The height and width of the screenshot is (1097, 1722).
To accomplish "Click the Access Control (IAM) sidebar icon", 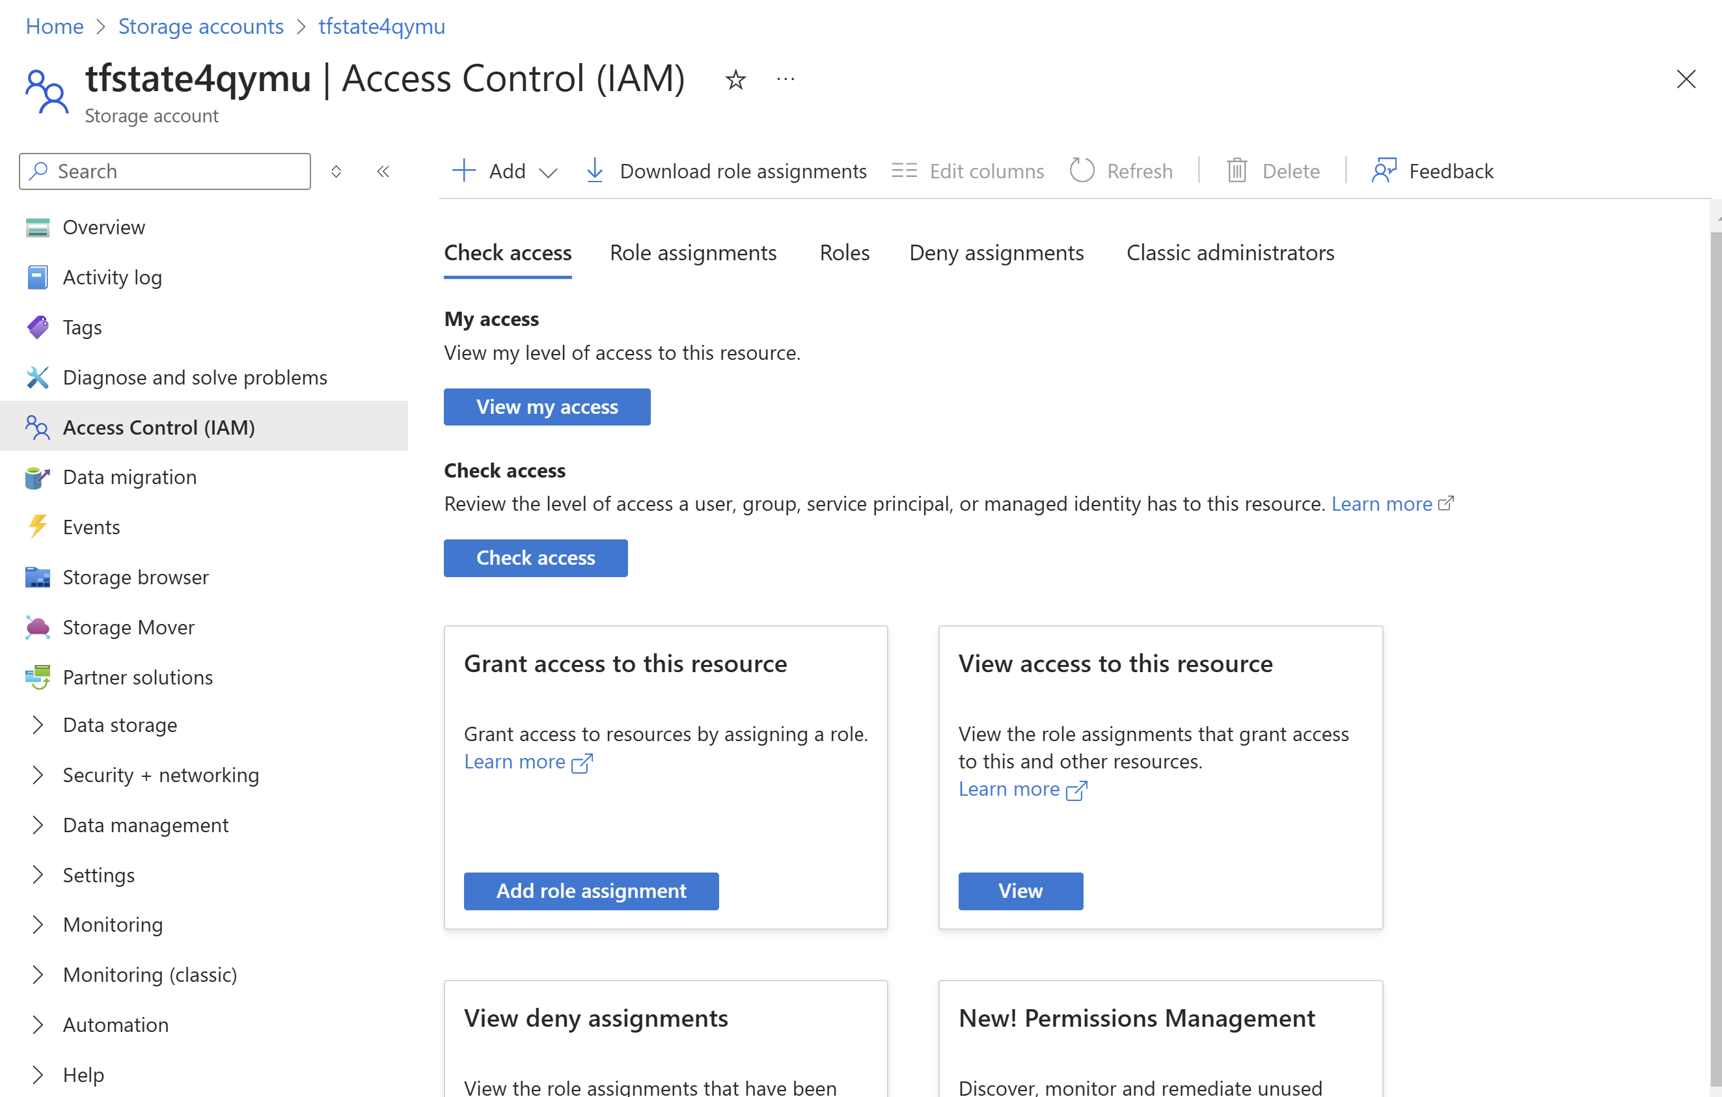I will (37, 427).
